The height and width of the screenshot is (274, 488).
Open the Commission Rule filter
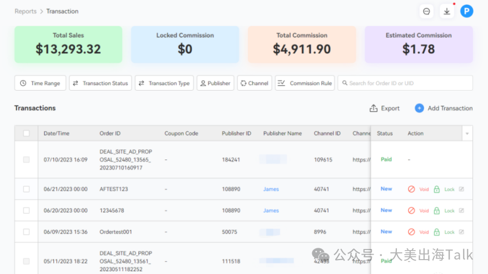click(x=305, y=83)
